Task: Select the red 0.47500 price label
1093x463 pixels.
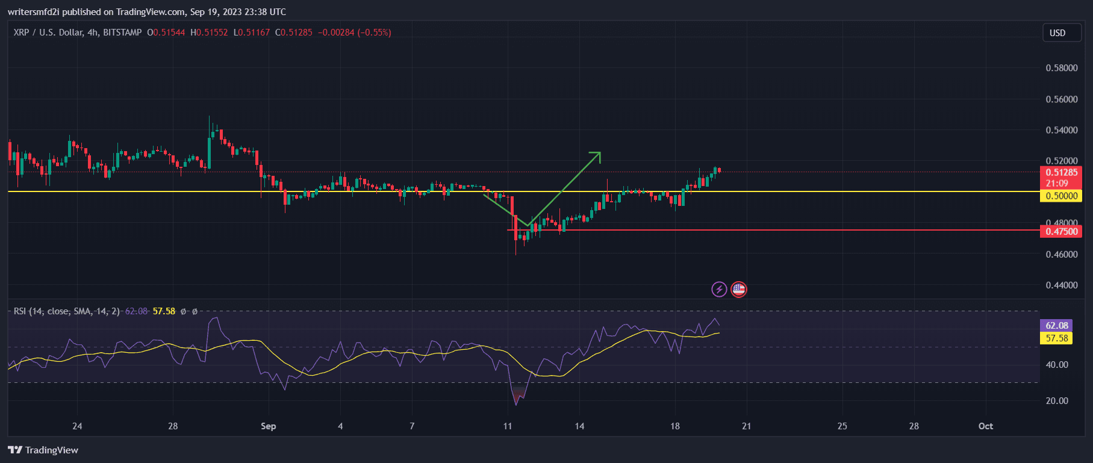Action: pyautogui.click(x=1061, y=231)
